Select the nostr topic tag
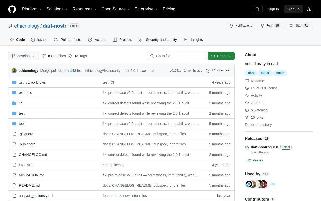Viewport: 321px width, 201px height. pos(280,73)
